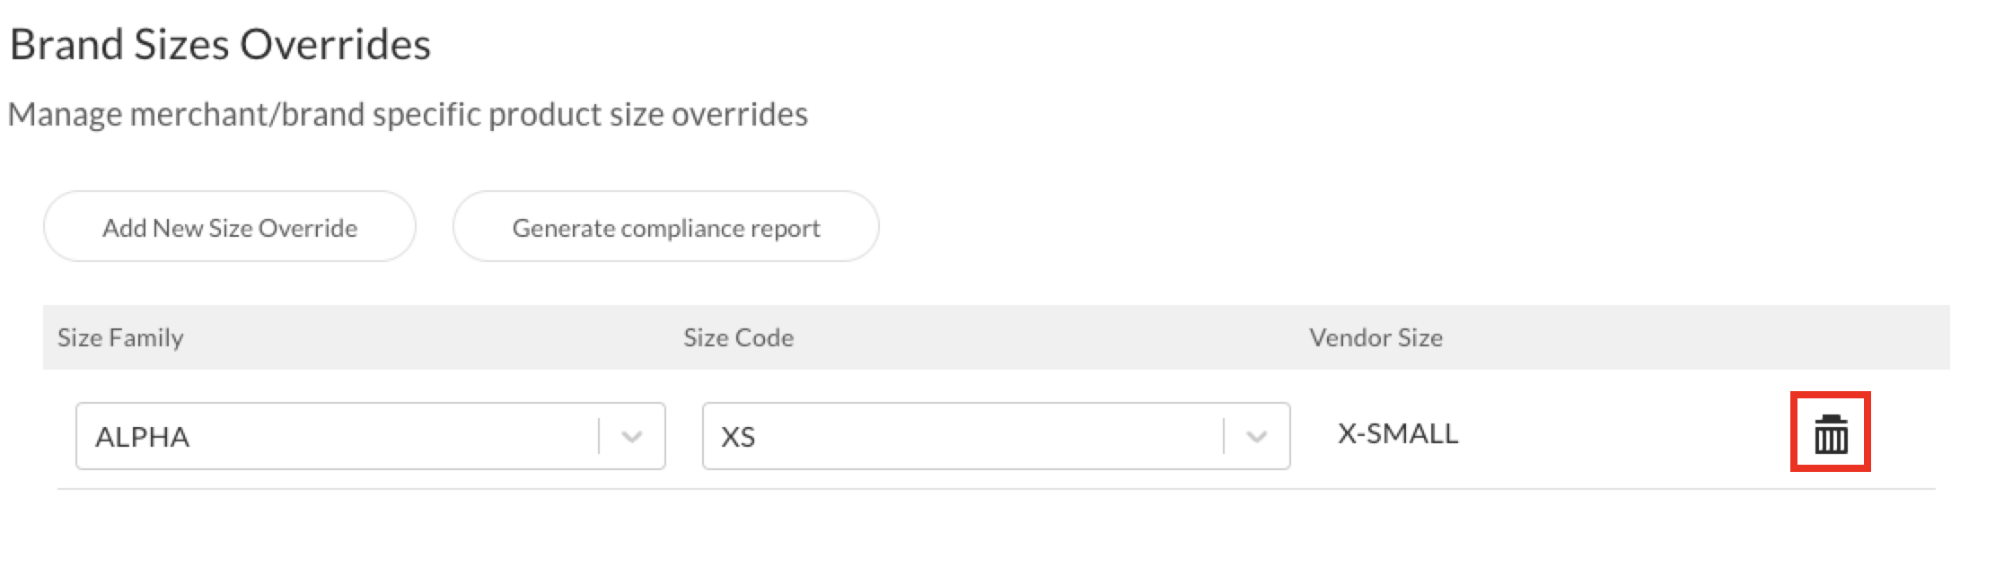Focus the ALPHA text inside Size Family field
This screenshot has height=567, width=2004.
(x=142, y=437)
